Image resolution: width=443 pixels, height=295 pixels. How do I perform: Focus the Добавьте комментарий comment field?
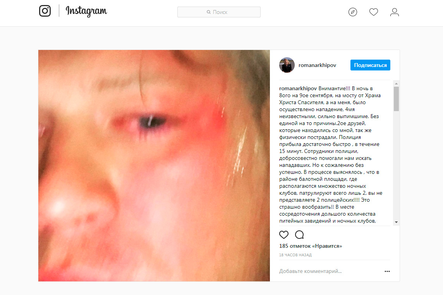[x=329, y=271]
